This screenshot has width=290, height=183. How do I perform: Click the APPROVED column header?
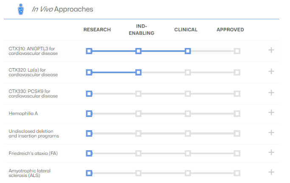point(230,30)
